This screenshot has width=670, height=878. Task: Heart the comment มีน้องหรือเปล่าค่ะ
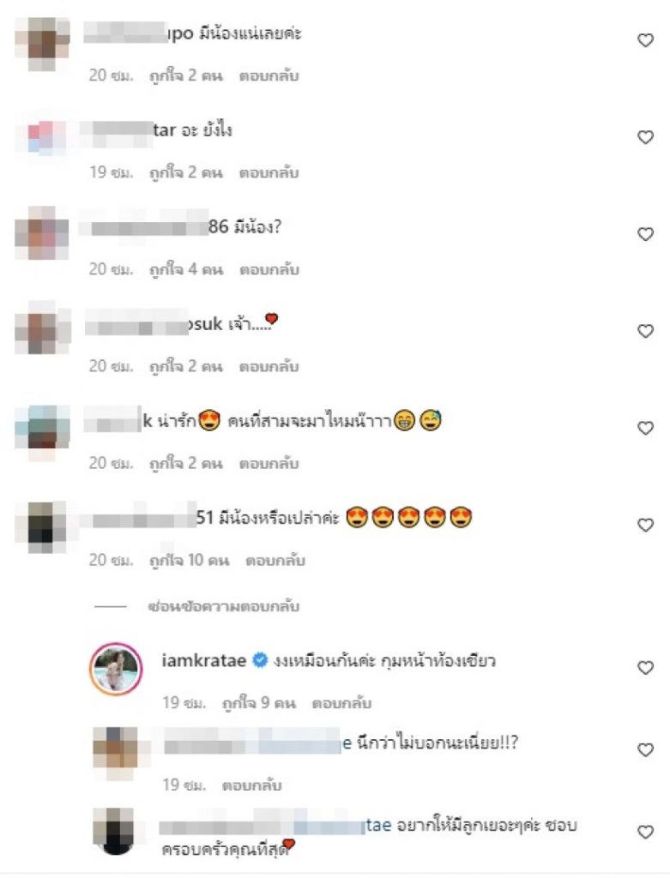(x=645, y=525)
